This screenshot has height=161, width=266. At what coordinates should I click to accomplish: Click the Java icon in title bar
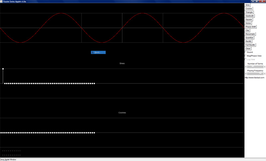1,2
